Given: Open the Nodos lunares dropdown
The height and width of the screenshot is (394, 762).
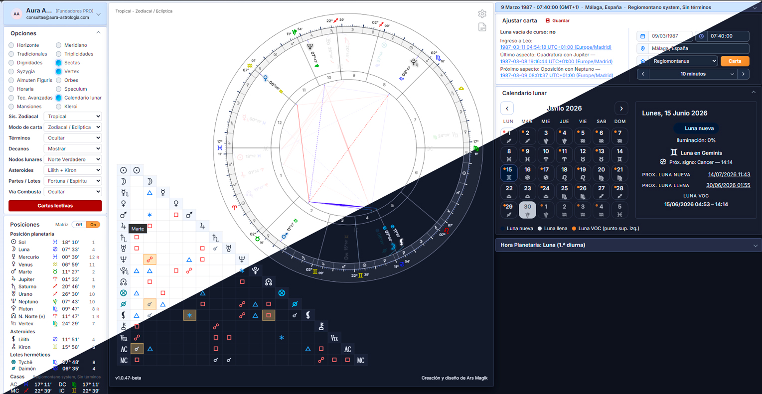Looking at the screenshot, I should (x=73, y=159).
